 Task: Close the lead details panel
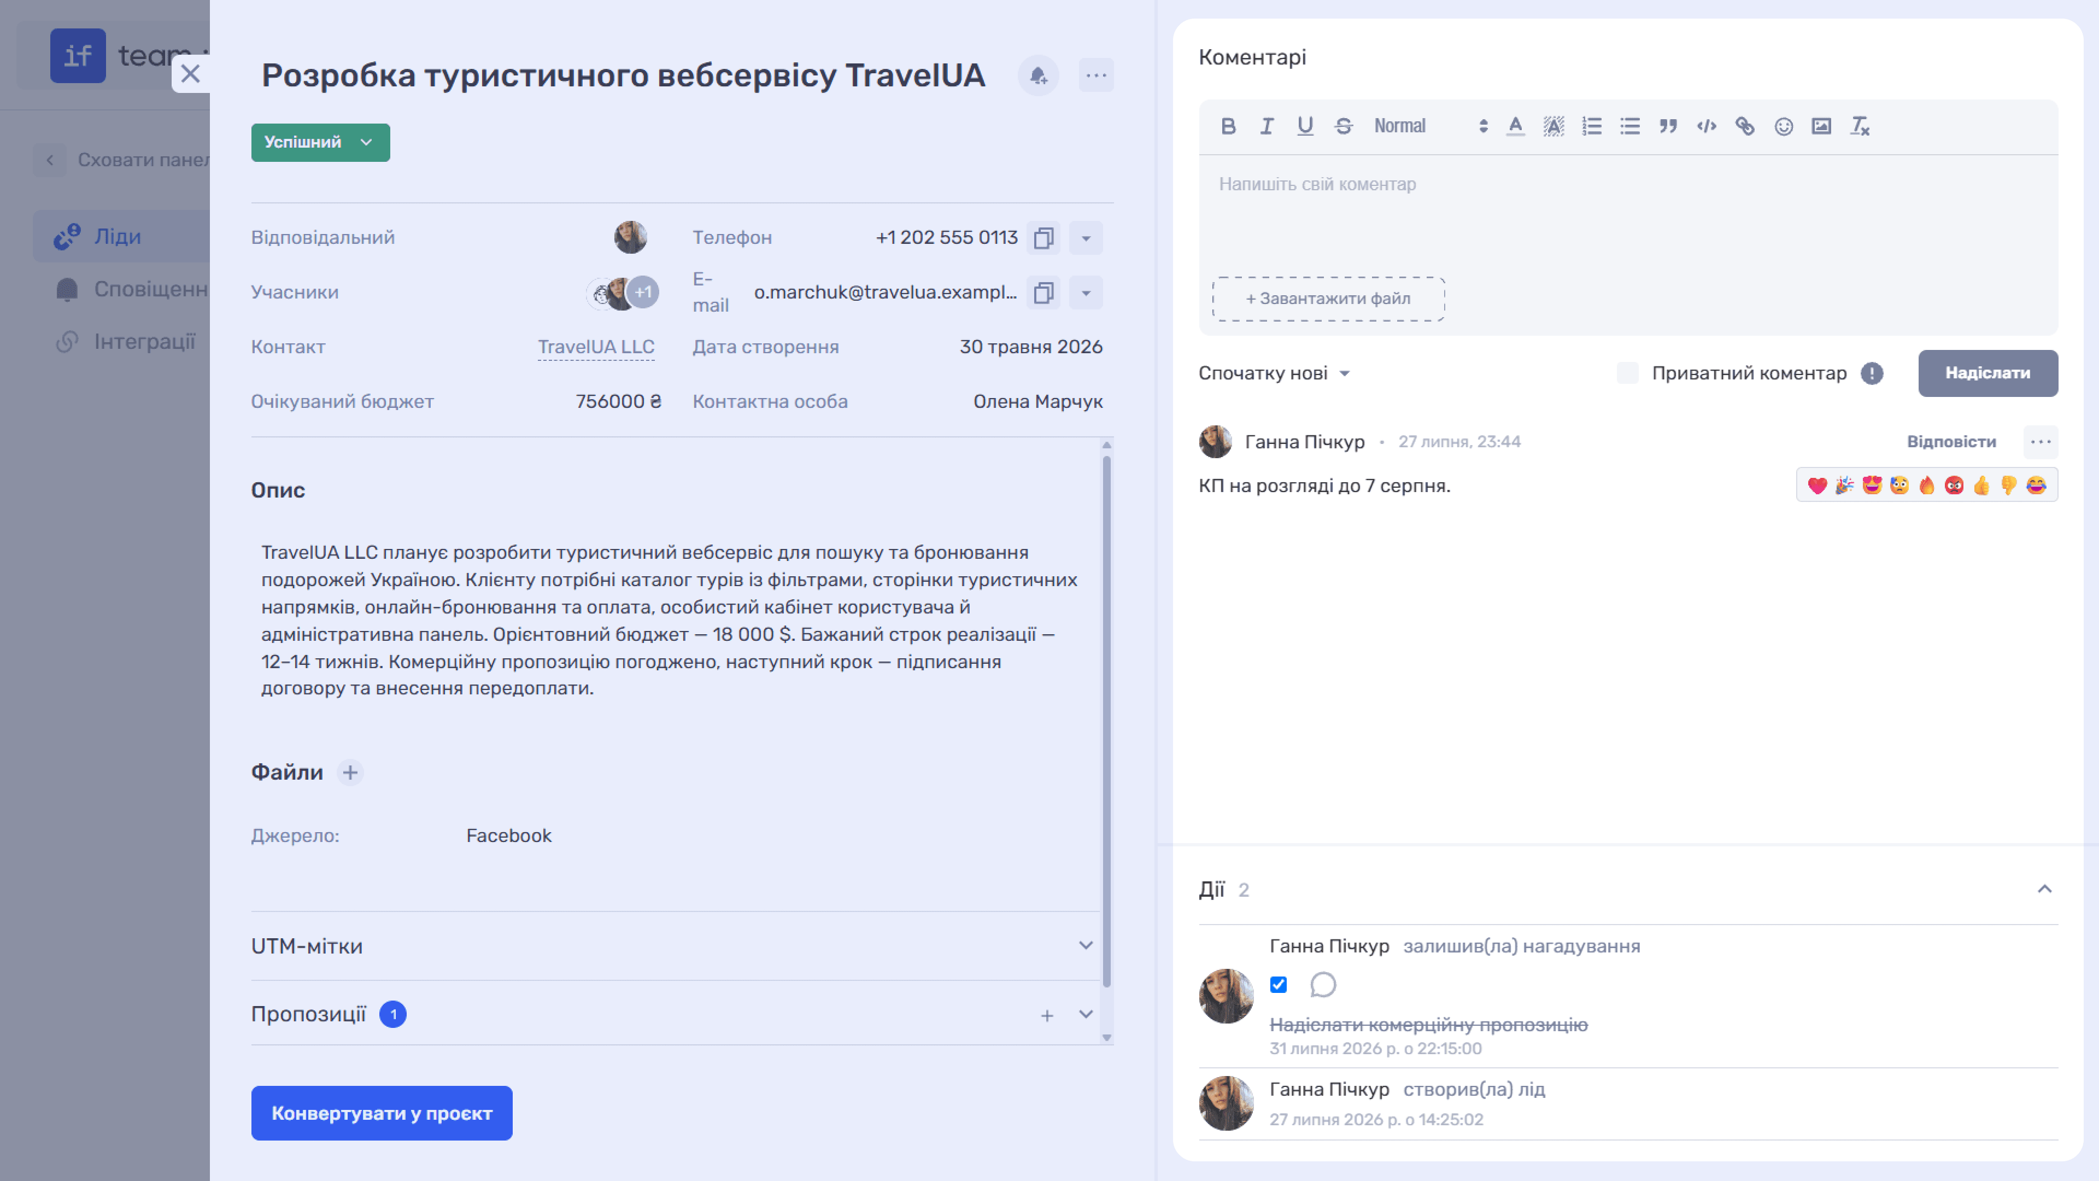191,74
